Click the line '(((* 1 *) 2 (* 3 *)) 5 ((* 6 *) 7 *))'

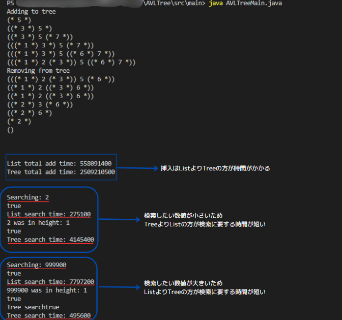tap(71, 63)
